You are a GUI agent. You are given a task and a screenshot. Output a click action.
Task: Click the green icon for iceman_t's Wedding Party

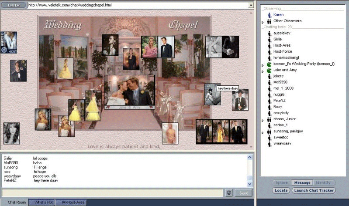point(269,64)
